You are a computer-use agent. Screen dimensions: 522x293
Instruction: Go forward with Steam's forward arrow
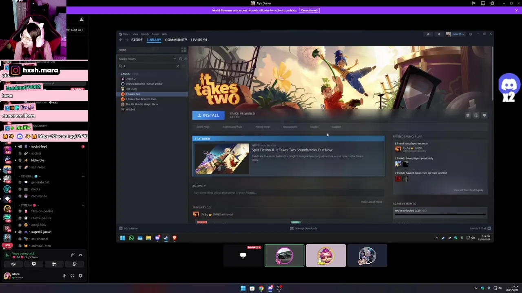127,40
